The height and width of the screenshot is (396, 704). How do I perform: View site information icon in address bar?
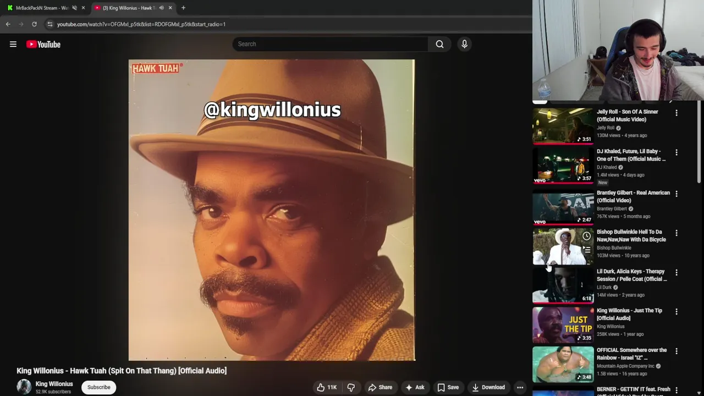[50, 24]
